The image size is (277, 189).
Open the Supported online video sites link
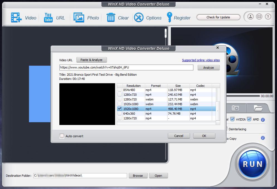201,60
